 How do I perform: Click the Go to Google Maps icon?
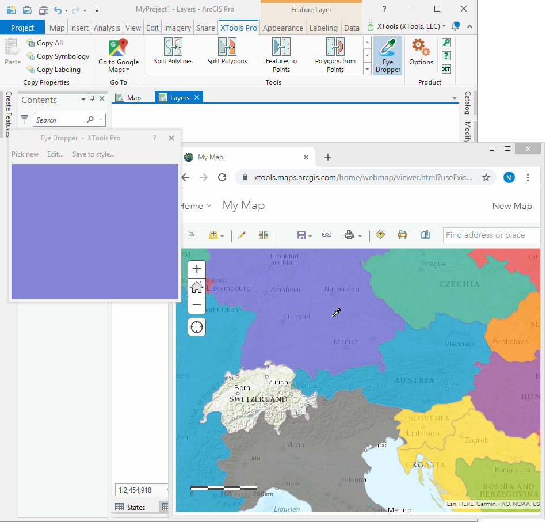(x=119, y=48)
